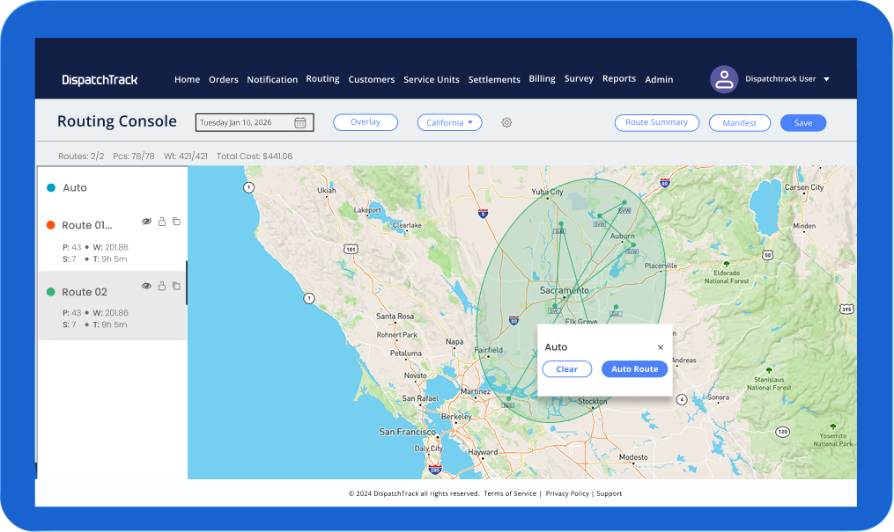
Task: Click the Modesto label on the map
Action: pyautogui.click(x=633, y=457)
